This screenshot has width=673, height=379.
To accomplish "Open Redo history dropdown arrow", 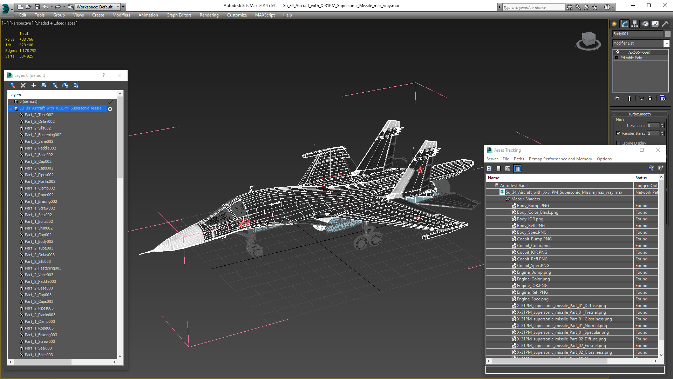I will tap(64, 7).
